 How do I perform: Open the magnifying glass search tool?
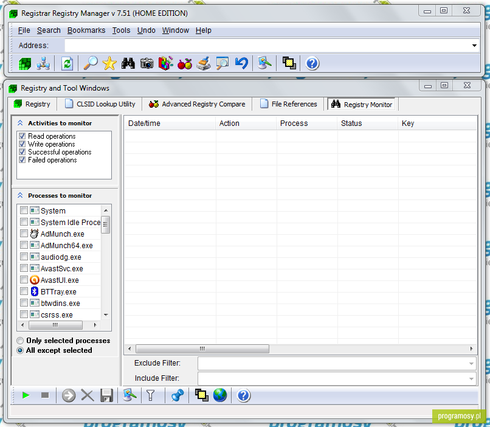(91, 63)
